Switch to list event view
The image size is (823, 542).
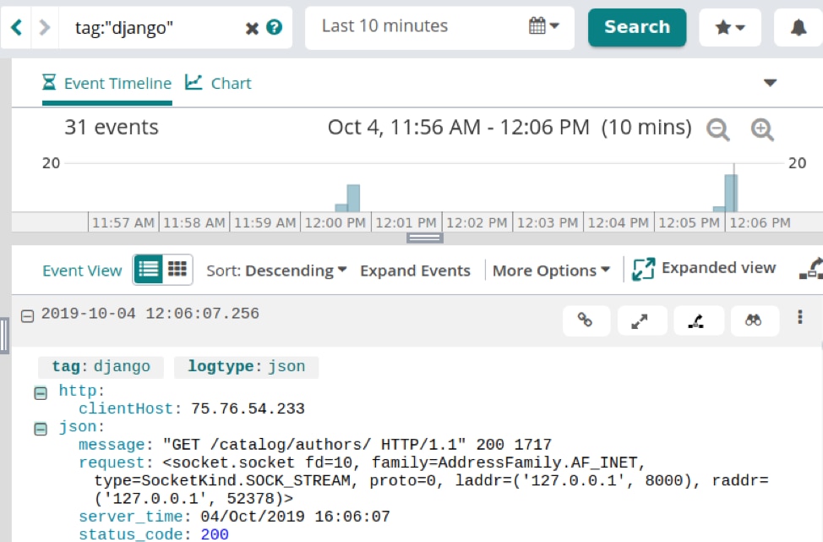tap(149, 270)
